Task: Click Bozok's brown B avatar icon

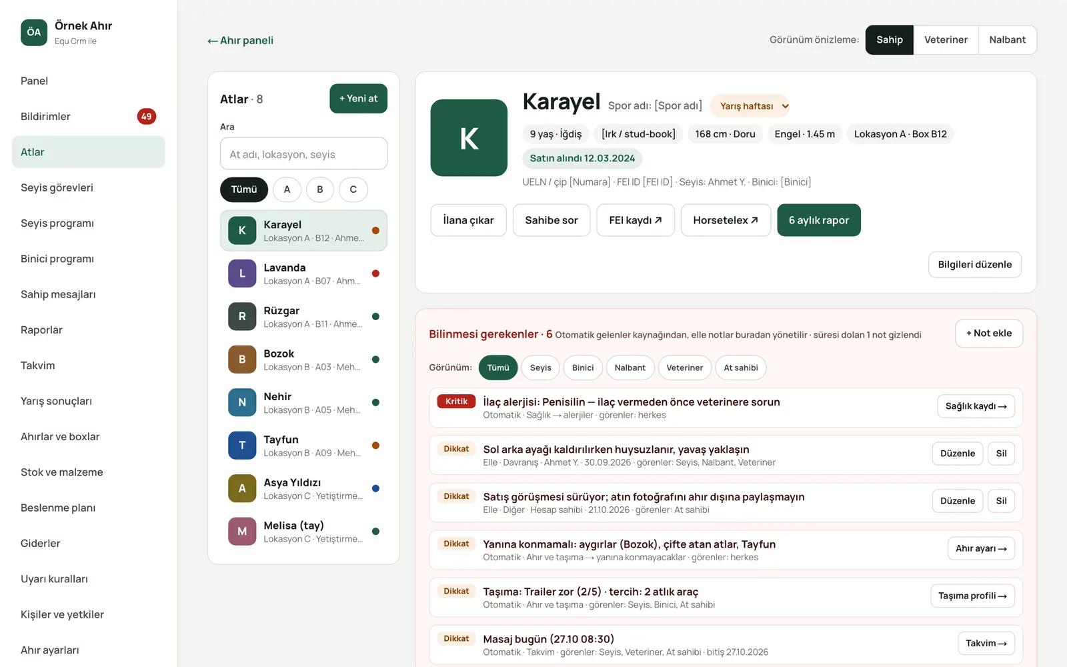Action: point(242,360)
